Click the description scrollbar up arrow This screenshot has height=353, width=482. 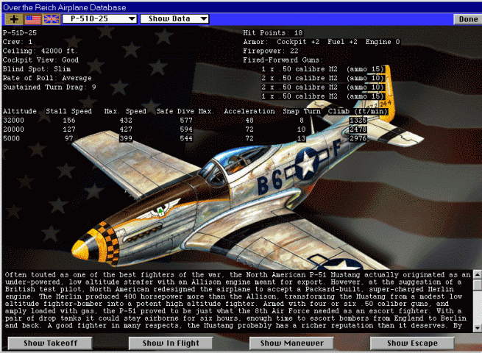point(477,274)
